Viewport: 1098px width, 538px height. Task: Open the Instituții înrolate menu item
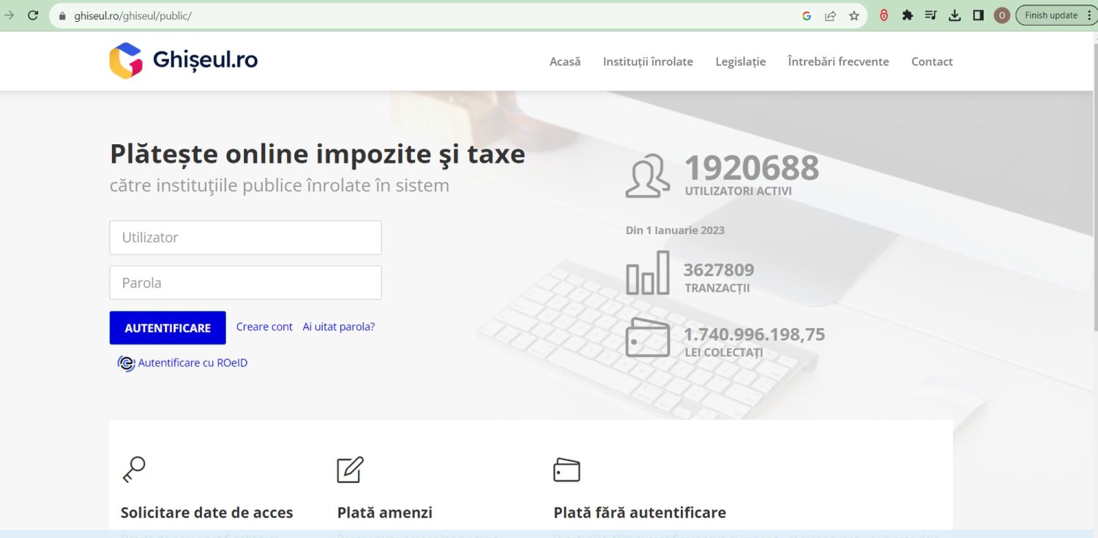click(648, 61)
